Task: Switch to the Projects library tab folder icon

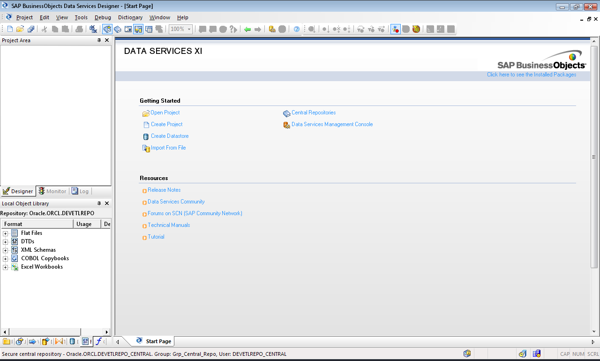Action: pos(7,341)
